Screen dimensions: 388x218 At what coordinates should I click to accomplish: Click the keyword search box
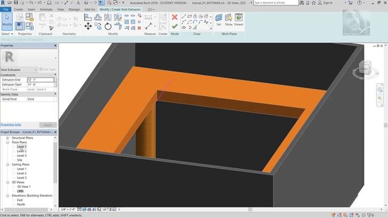[x=276, y=2]
